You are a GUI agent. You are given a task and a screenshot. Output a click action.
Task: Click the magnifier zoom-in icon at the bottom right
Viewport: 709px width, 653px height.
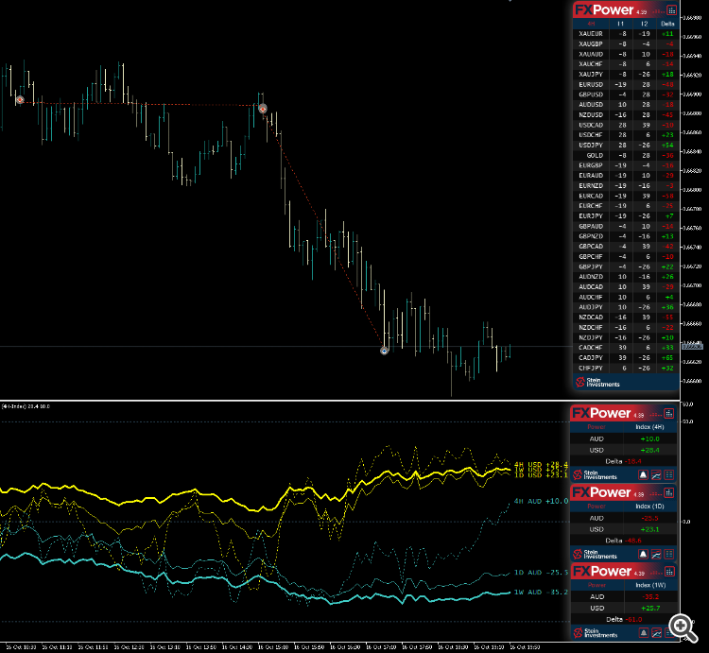[683, 627]
